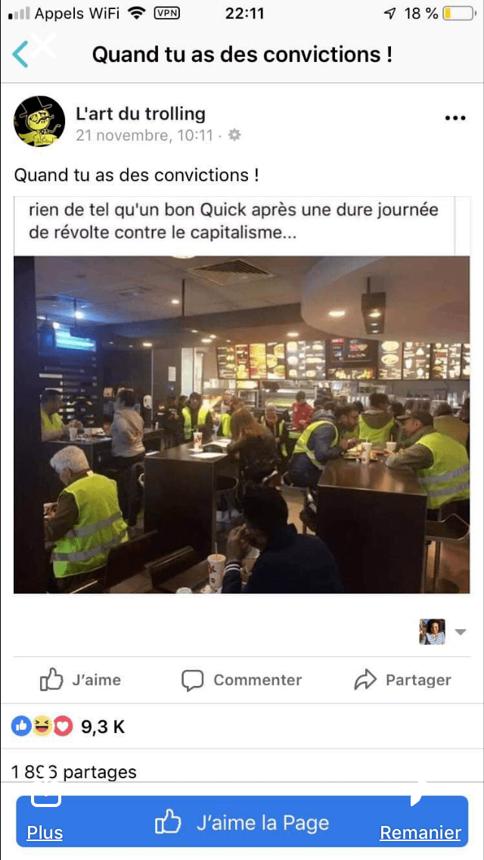Image resolution: width=484 pixels, height=860 pixels.
Task: Open the Plus link at bottom
Action: [x=45, y=833]
